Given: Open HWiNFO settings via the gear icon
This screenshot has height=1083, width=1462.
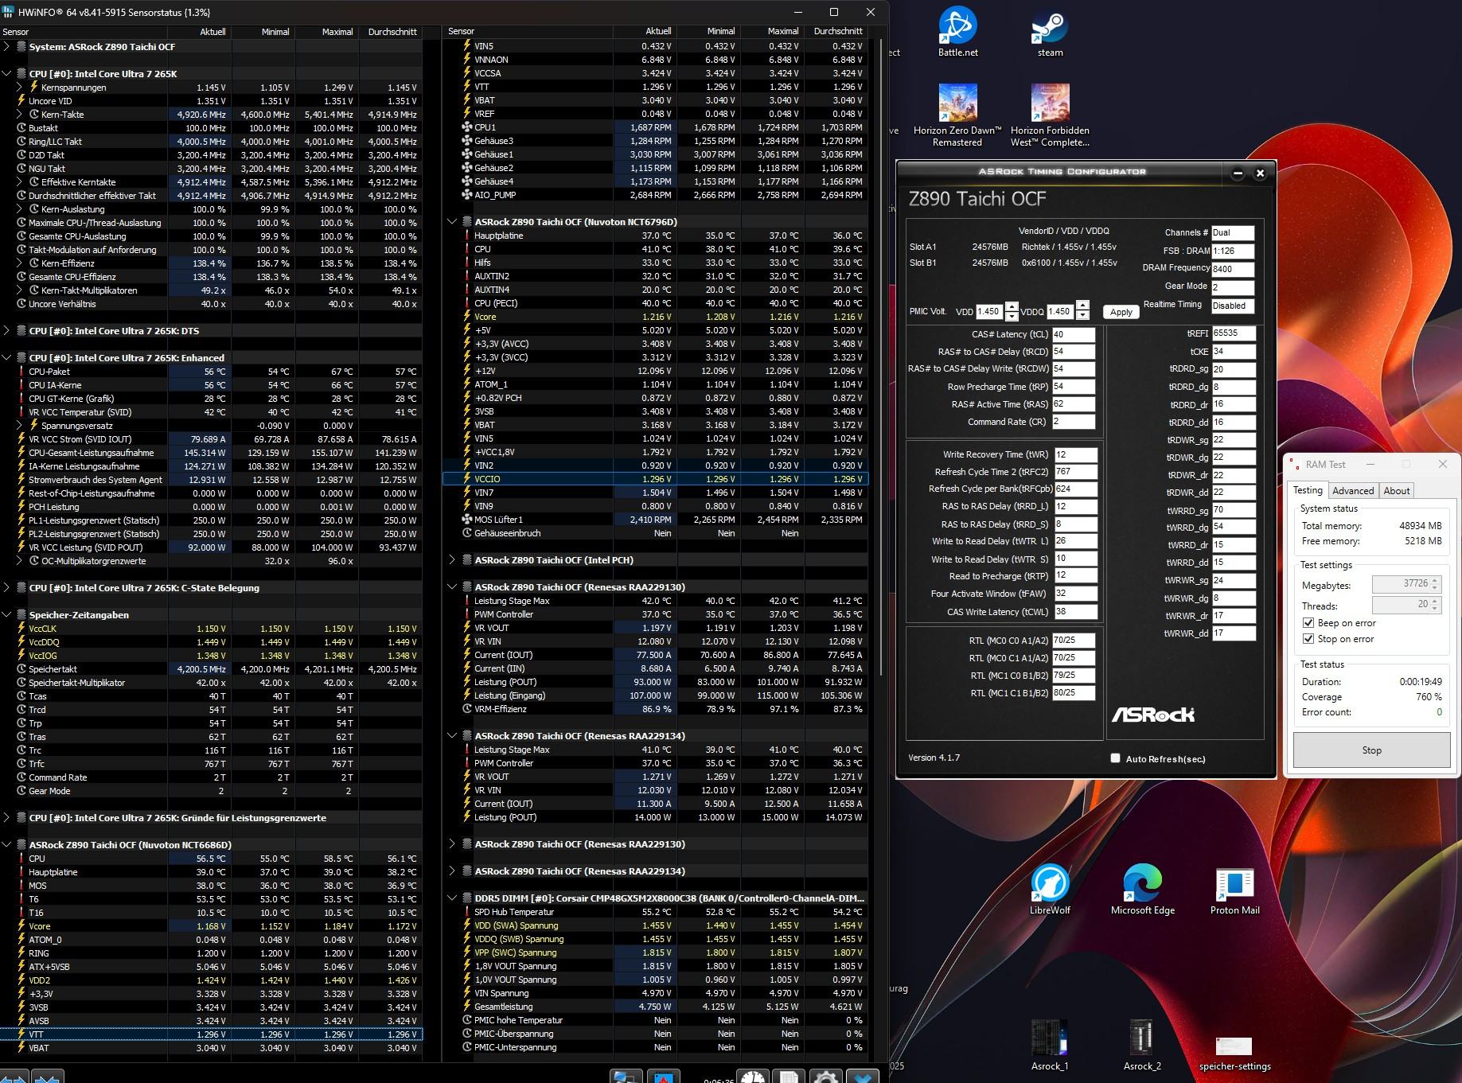Looking at the screenshot, I should (x=825, y=1077).
